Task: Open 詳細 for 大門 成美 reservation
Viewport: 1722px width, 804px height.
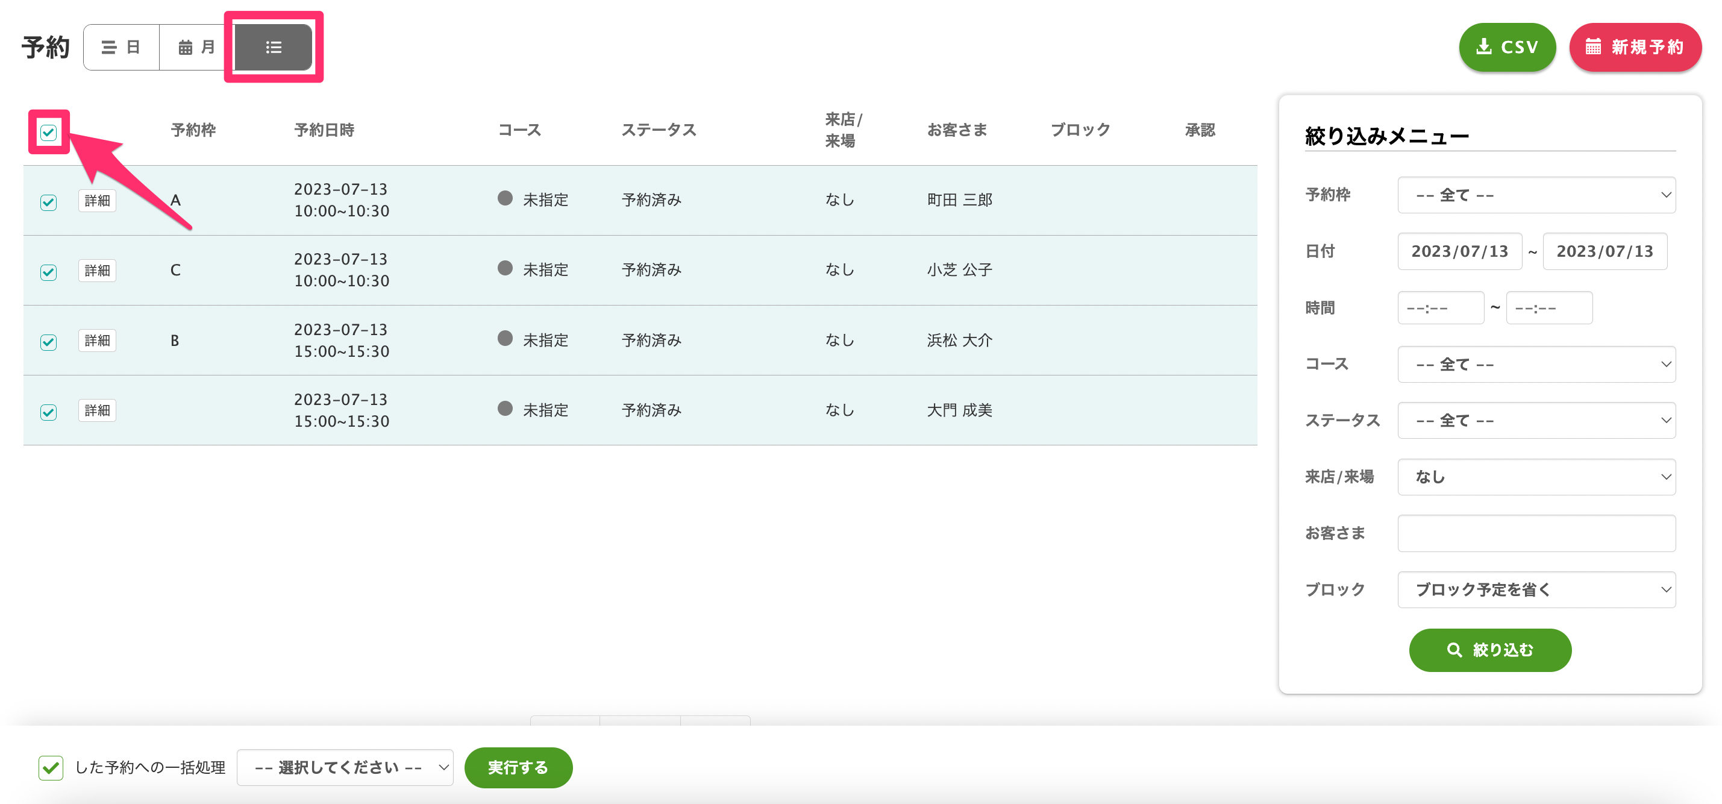Action: pyautogui.click(x=97, y=410)
